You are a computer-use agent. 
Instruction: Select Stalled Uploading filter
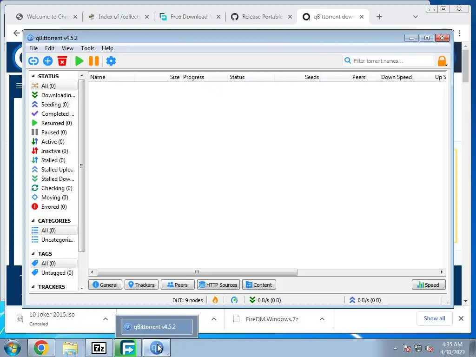click(x=54, y=170)
